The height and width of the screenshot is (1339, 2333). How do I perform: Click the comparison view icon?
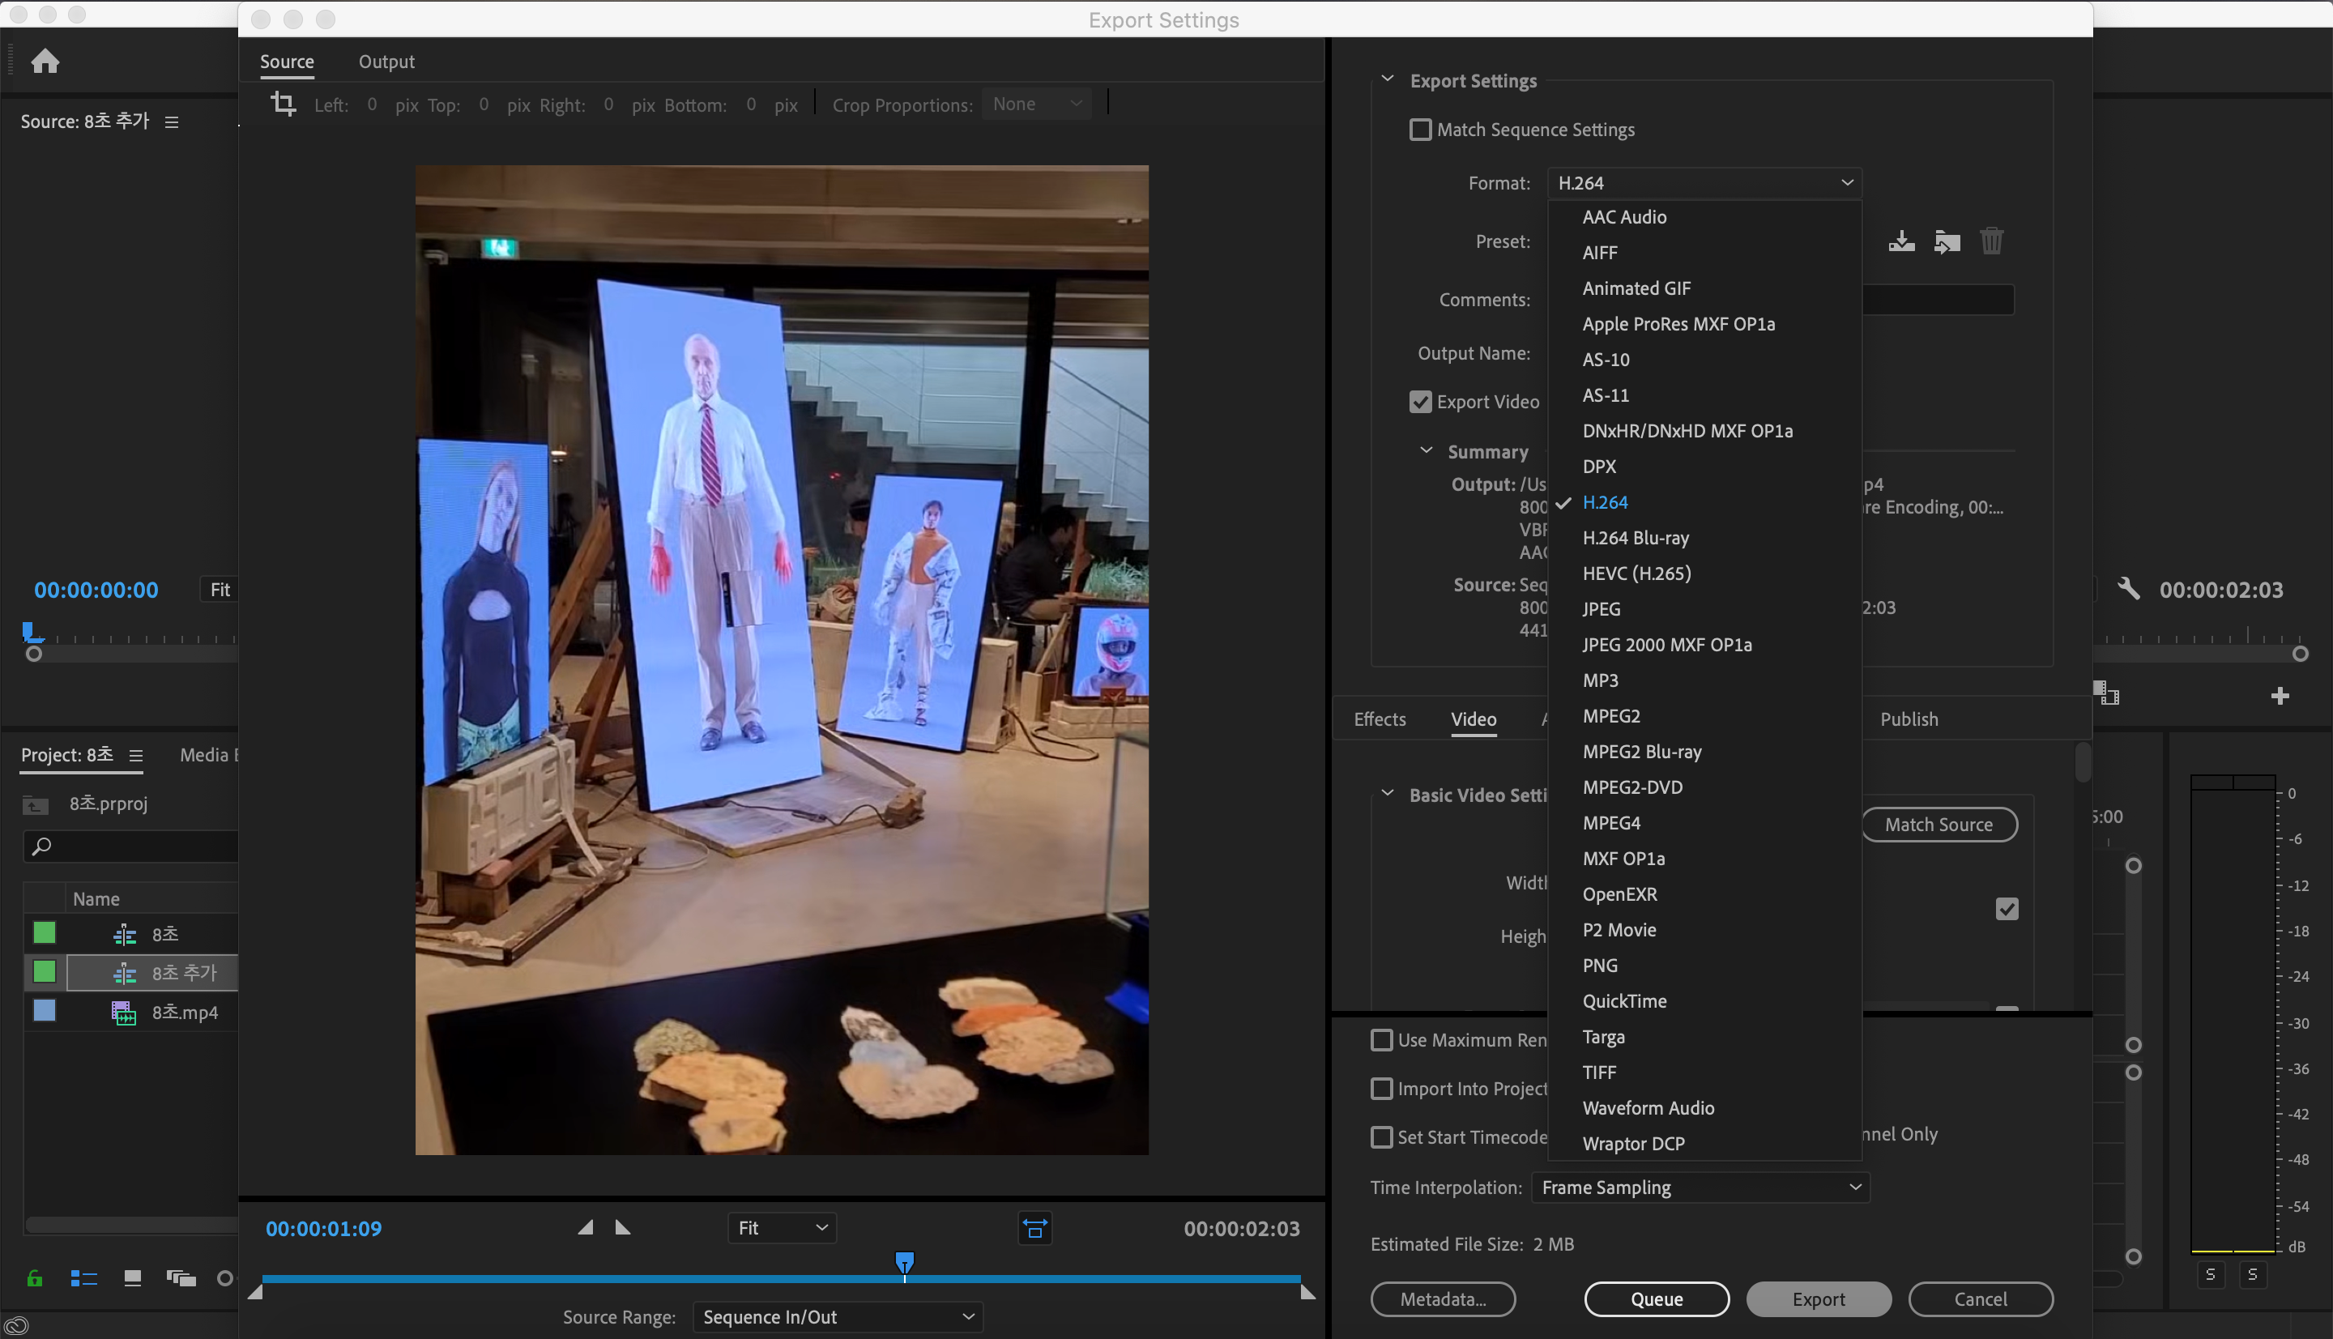click(x=2106, y=693)
